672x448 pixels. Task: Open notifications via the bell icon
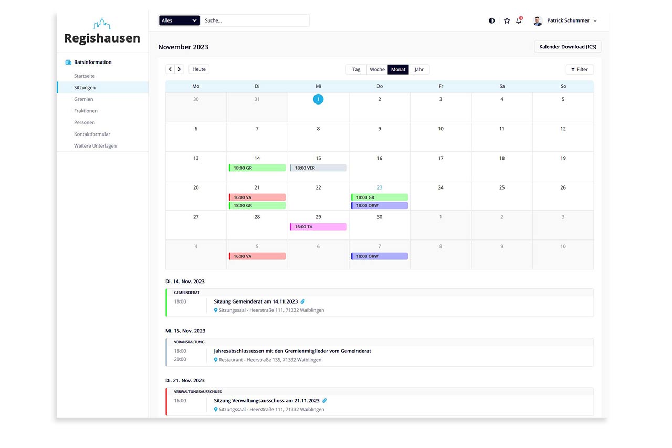[519, 21]
